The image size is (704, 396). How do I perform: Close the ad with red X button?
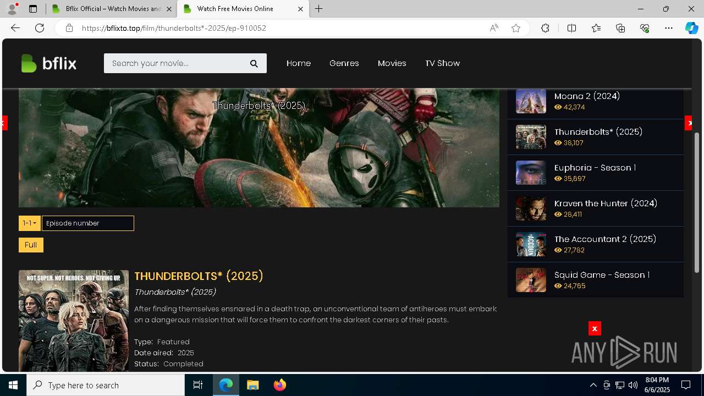(x=595, y=328)
